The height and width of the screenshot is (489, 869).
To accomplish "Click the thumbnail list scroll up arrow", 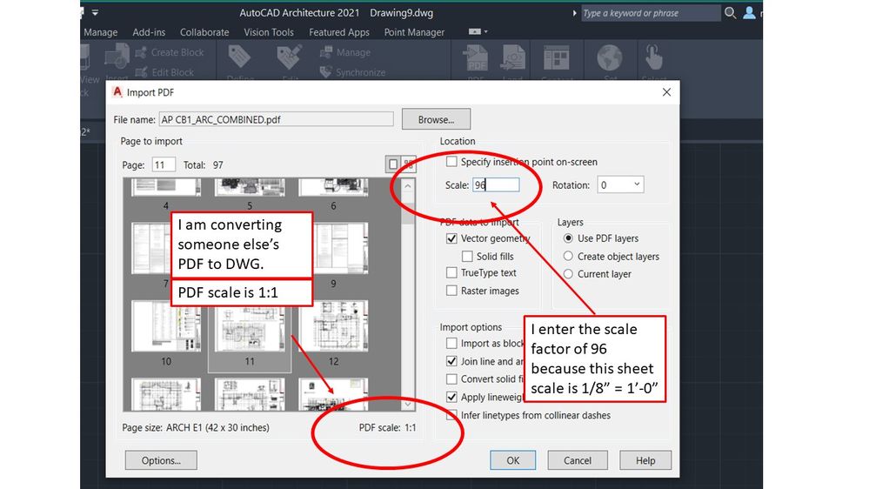I will click(408, 186).
